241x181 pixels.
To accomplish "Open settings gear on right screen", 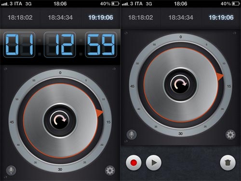I will [230, 135].
